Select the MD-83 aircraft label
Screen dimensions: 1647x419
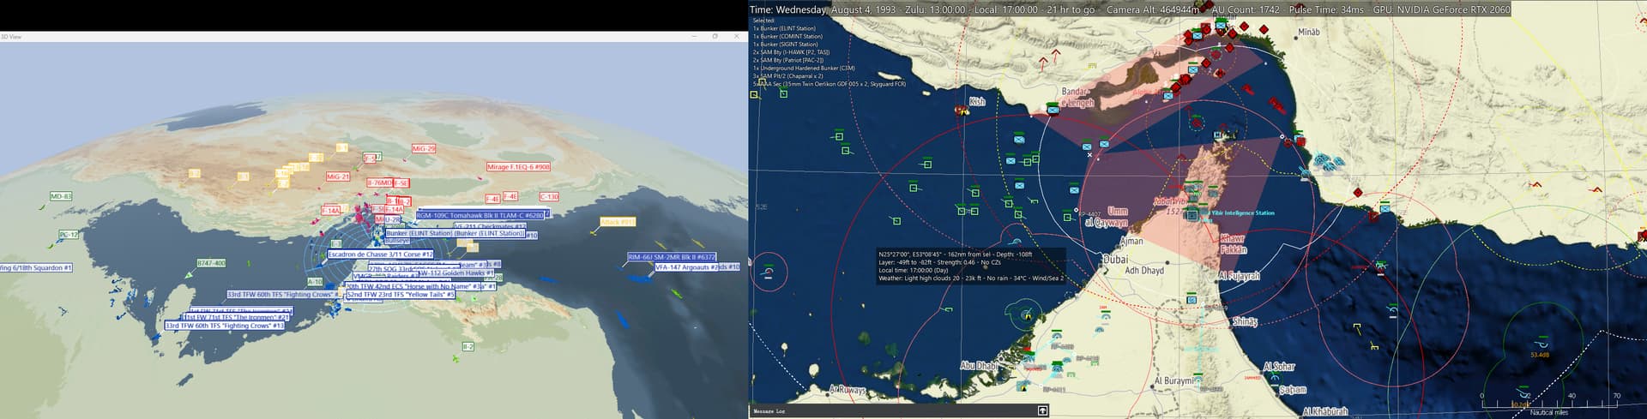point(61,196)
